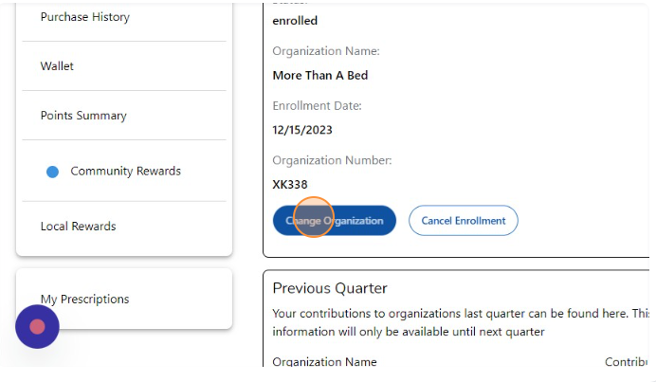Click the organization name More Than A Bed
This screenshot has height=382, width=656.
pyautogui.click(x=319, y=75)
